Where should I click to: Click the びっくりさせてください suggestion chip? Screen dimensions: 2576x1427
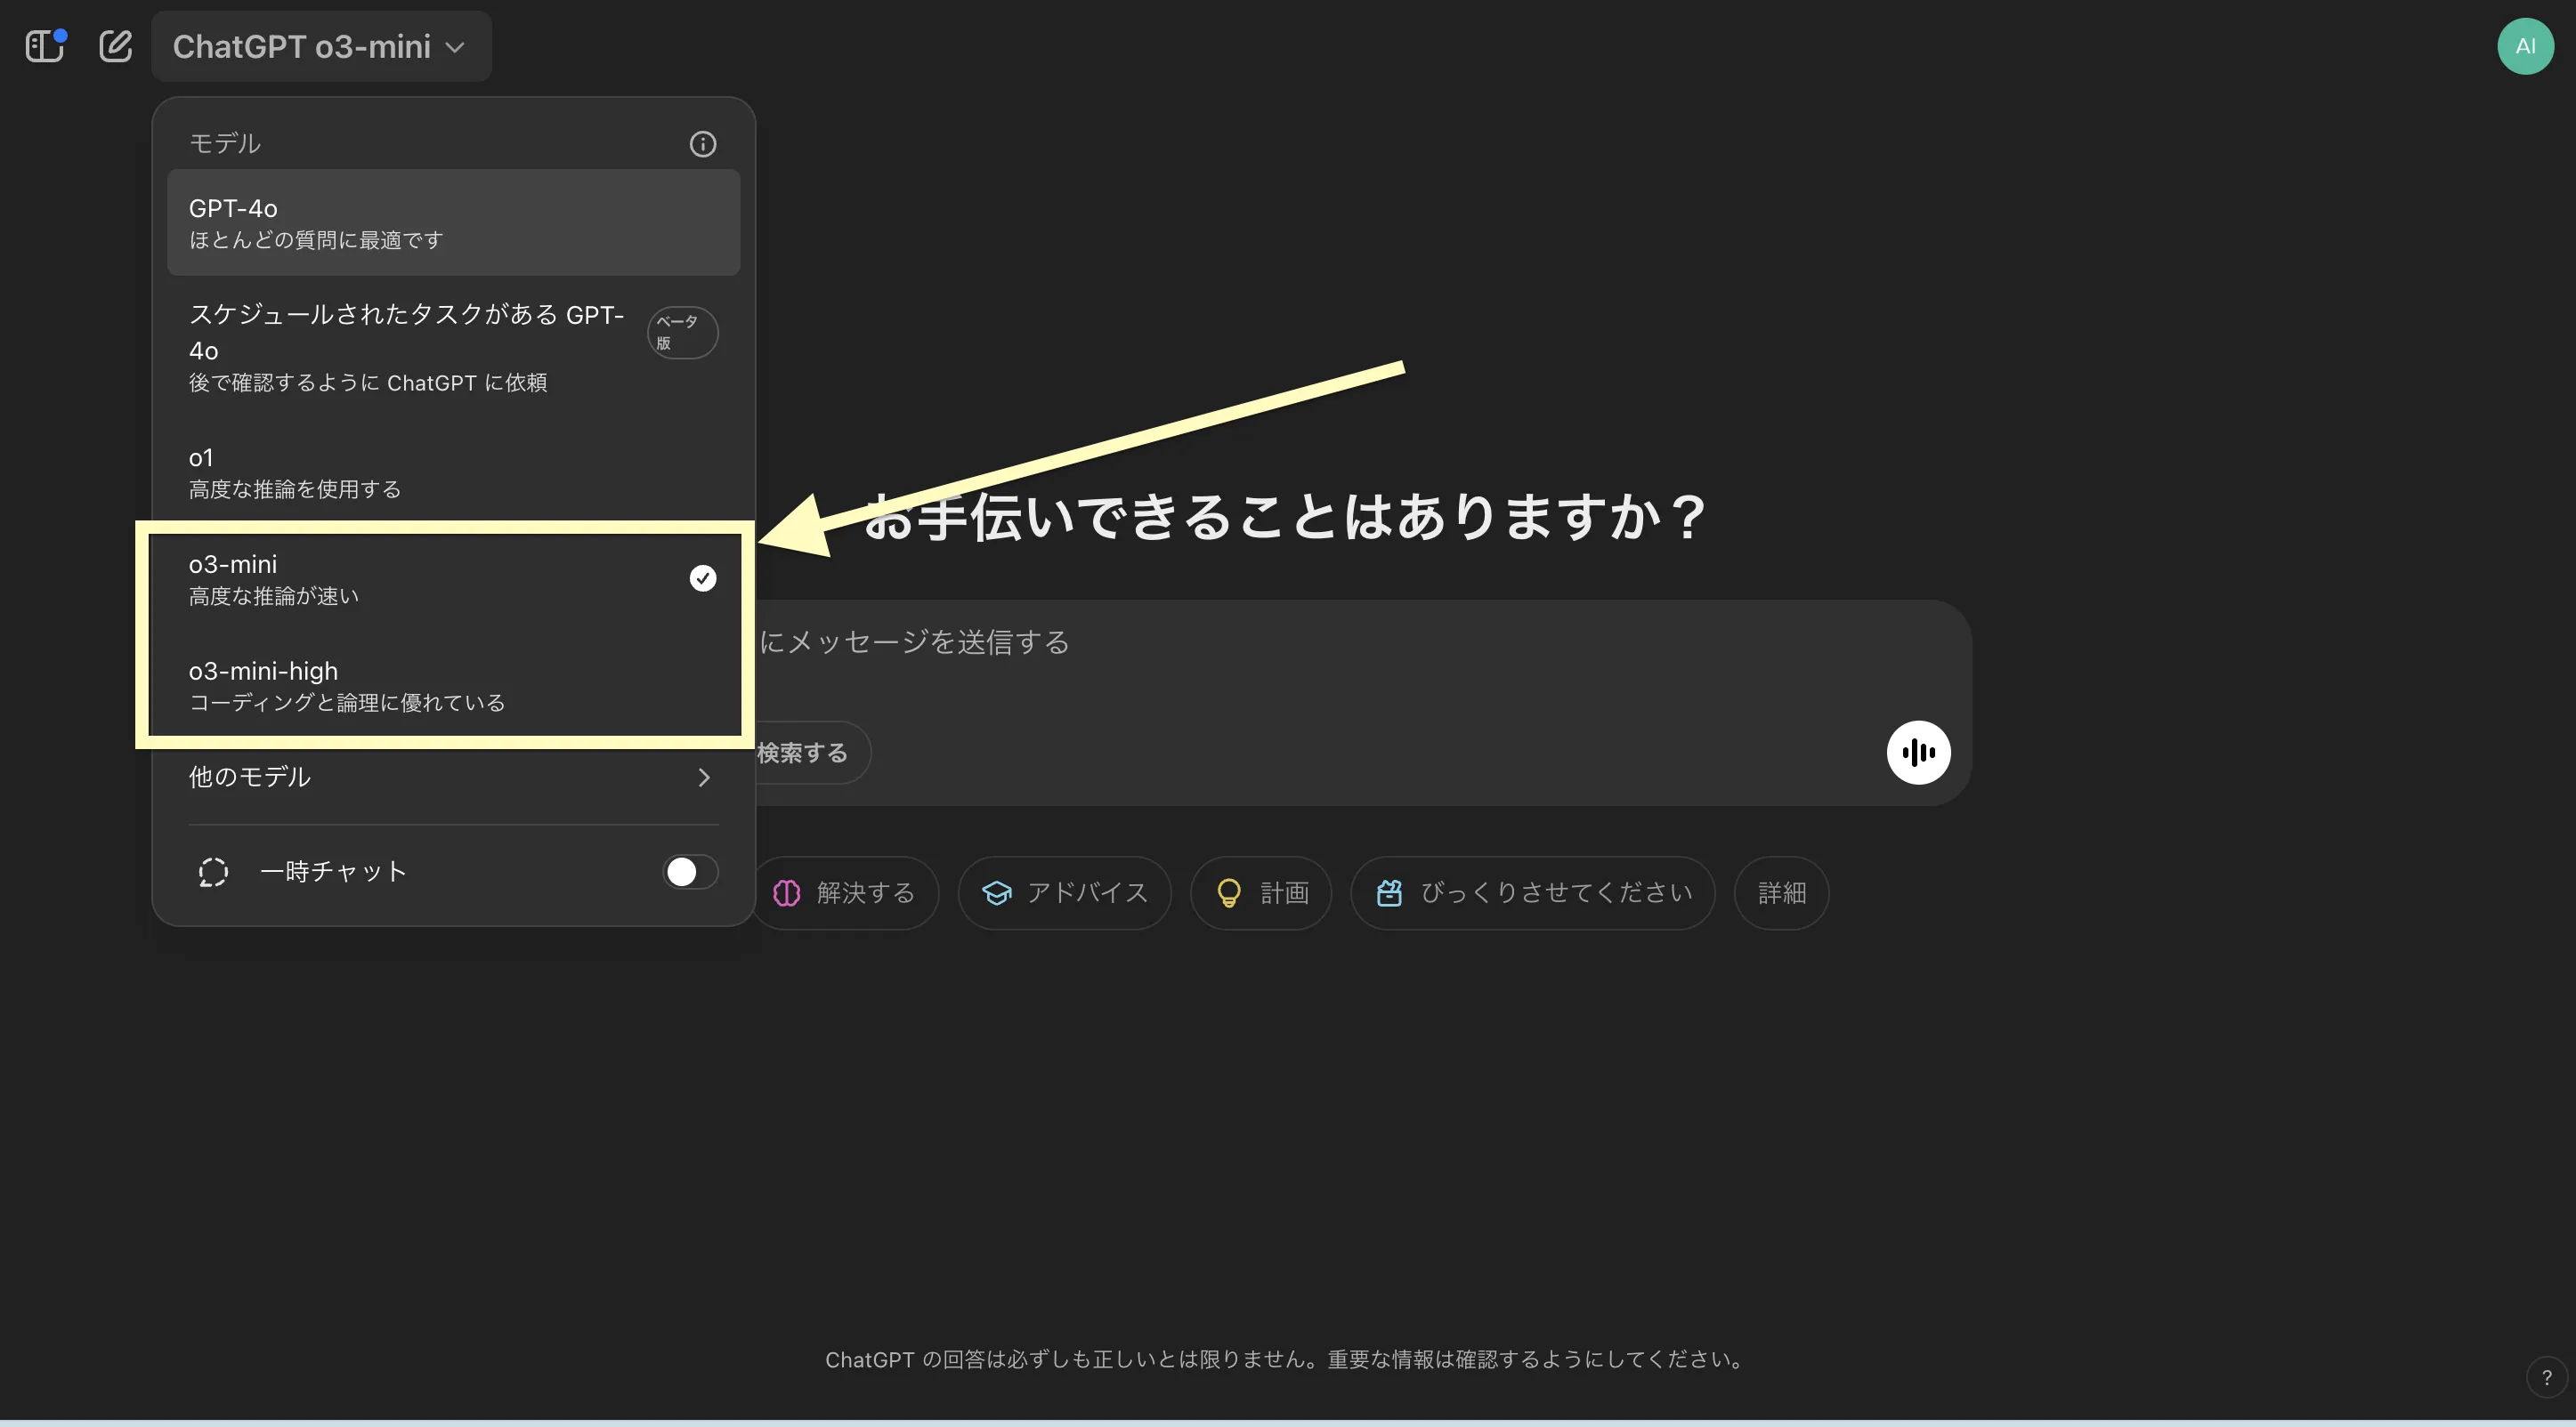click(x=1532, y=892)
